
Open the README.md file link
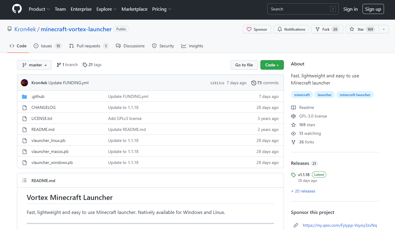coord(43,129)
